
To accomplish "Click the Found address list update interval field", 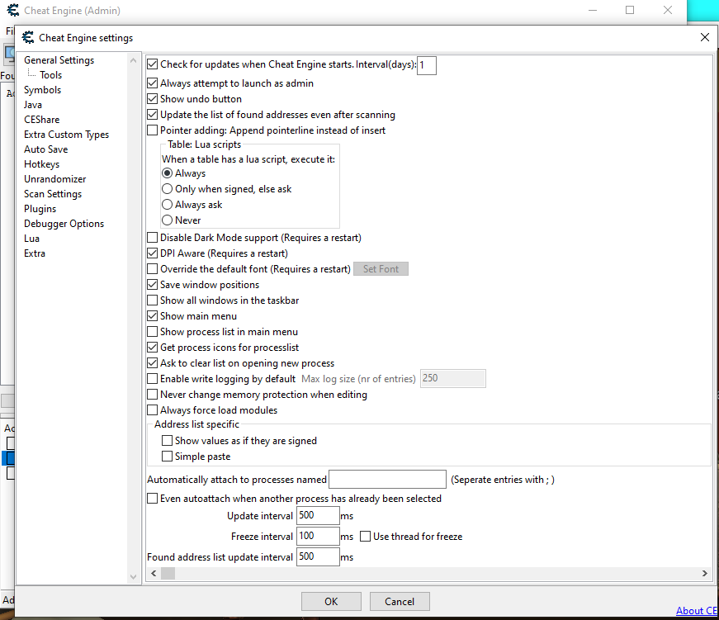I will [318, 556].
